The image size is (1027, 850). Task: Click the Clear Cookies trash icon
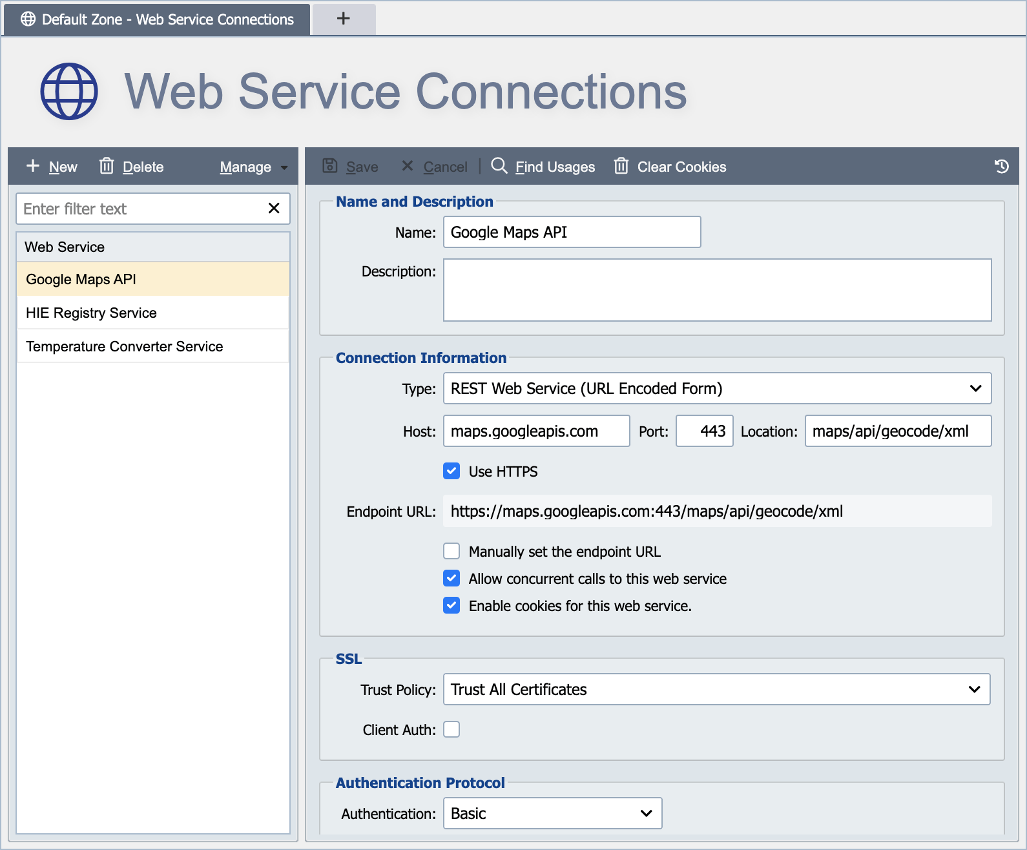click(621, 166)
